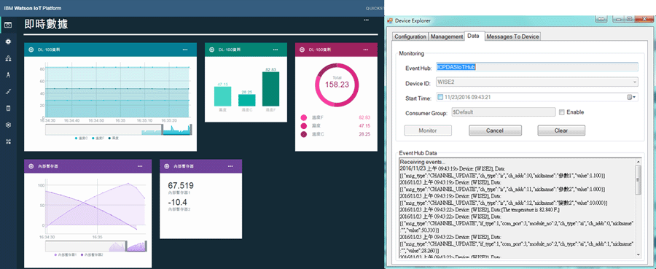The width and height of the screenshot is (656, 269).
Task: Open the Extensions icon in sidebar
Action: click(8, 141)
